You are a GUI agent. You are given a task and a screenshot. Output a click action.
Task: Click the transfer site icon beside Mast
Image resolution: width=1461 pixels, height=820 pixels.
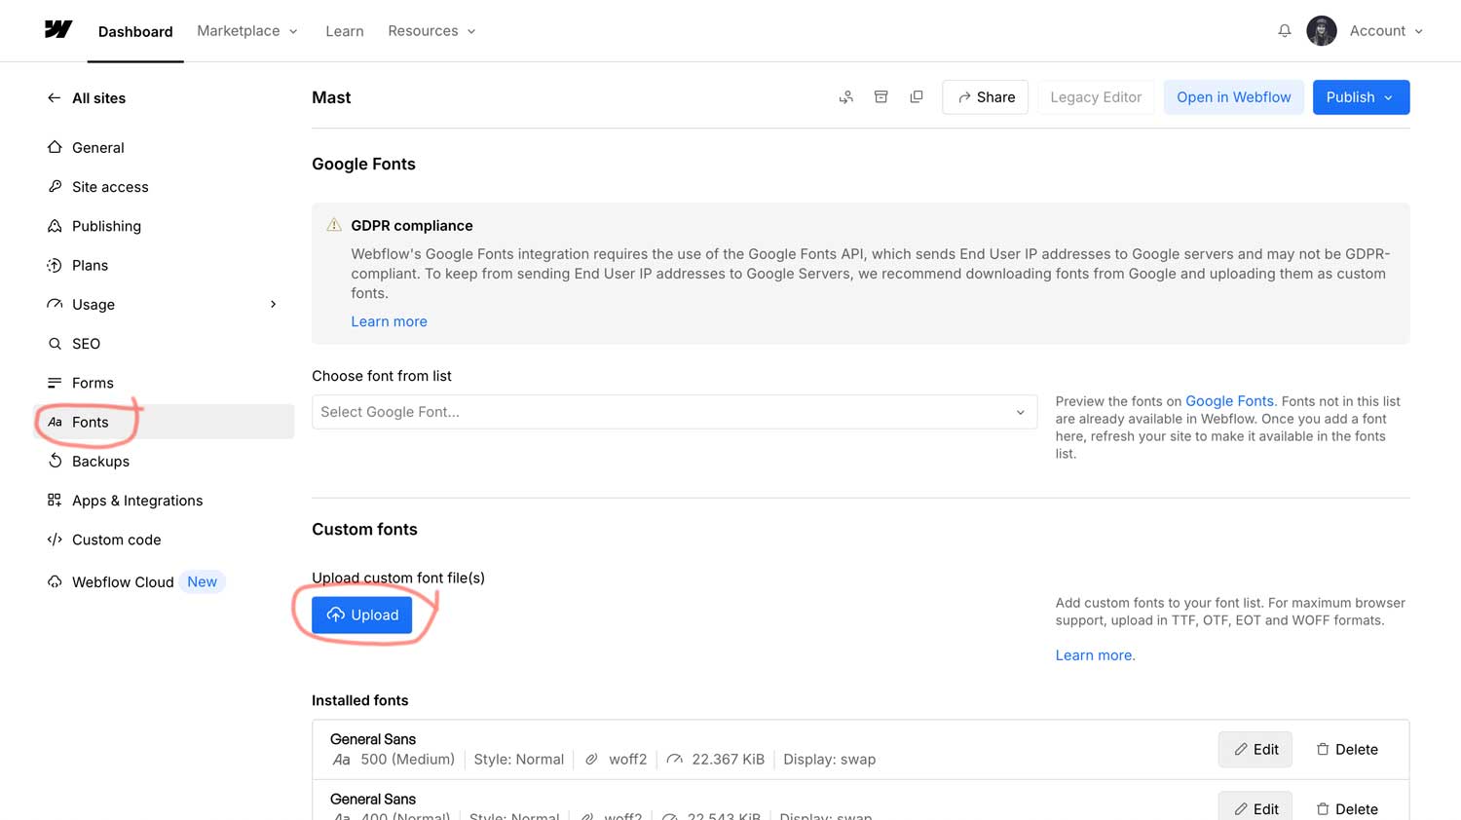click(845, 97)
